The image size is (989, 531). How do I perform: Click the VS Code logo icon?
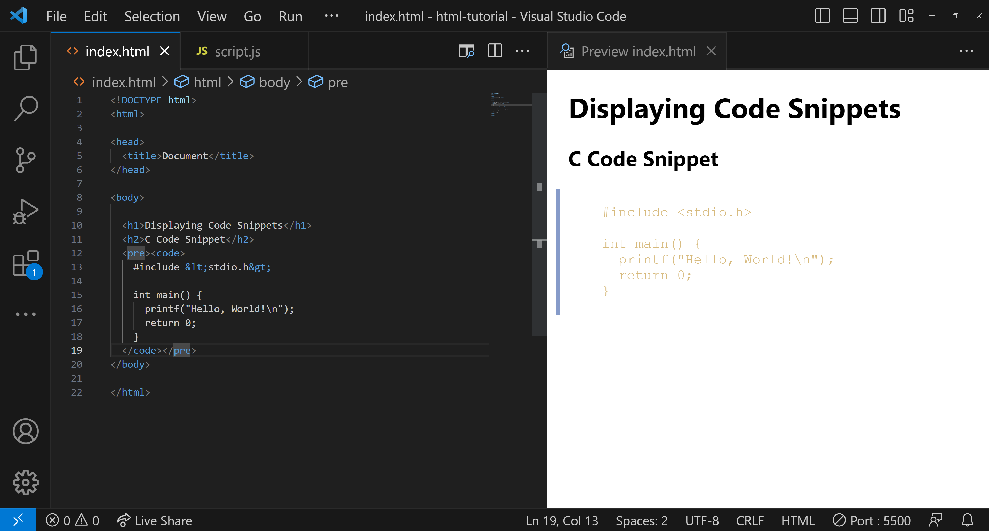point(18,16)
